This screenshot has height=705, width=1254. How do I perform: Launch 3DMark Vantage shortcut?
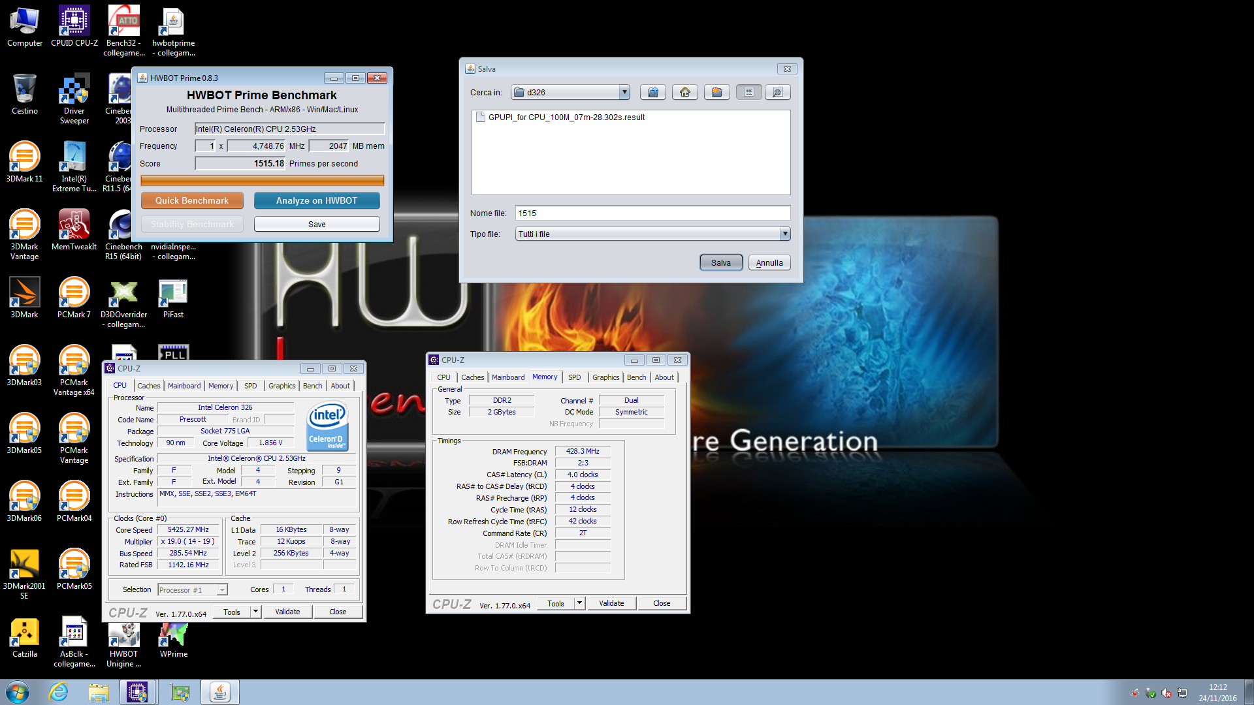click(25, 234)
